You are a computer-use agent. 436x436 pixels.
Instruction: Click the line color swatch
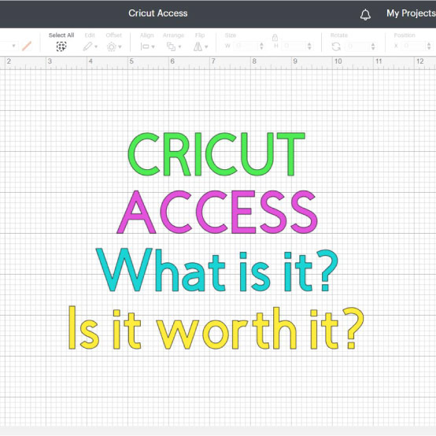tap(27, 46)
